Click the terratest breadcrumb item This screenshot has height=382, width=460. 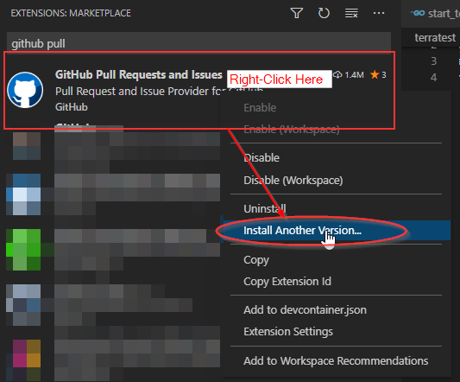click(x=435, y=38)
